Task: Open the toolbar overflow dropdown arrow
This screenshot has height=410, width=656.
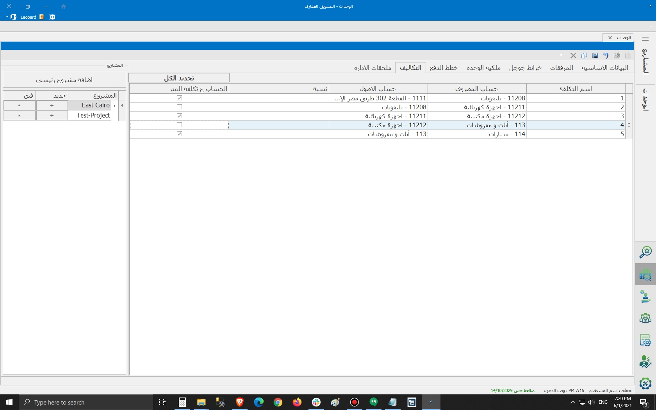Action: [x=562, y=55]
